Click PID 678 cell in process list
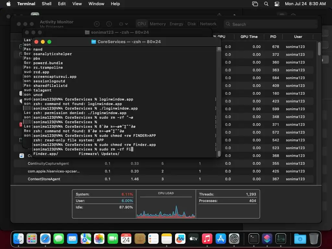 [276, 47]
